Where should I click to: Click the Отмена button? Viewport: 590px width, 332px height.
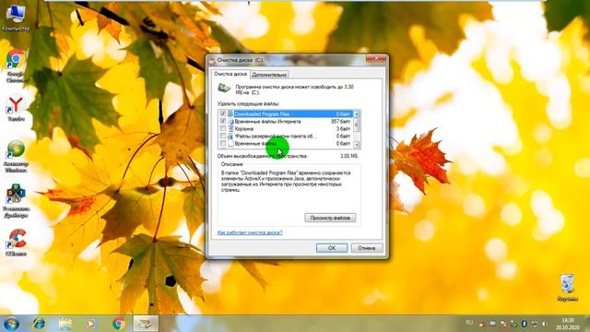(367, 248)
